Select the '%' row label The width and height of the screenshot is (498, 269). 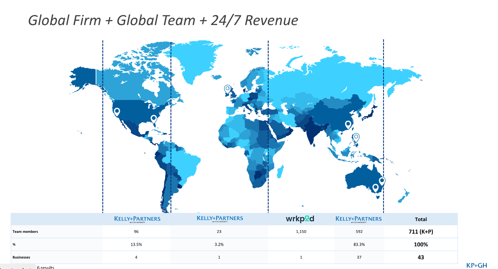tap(14, 244)
